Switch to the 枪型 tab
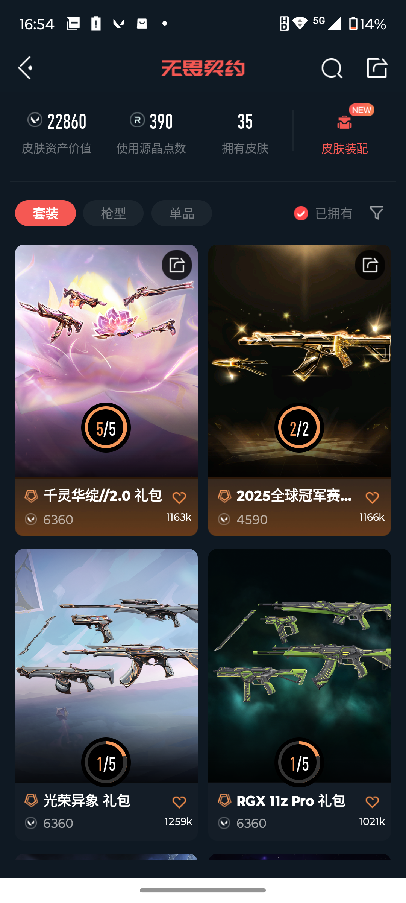Screen dimensions: 406x903 [x=113, y=213]
